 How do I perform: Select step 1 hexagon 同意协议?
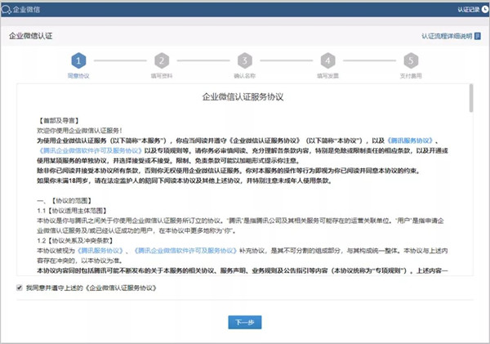(78, 60)
